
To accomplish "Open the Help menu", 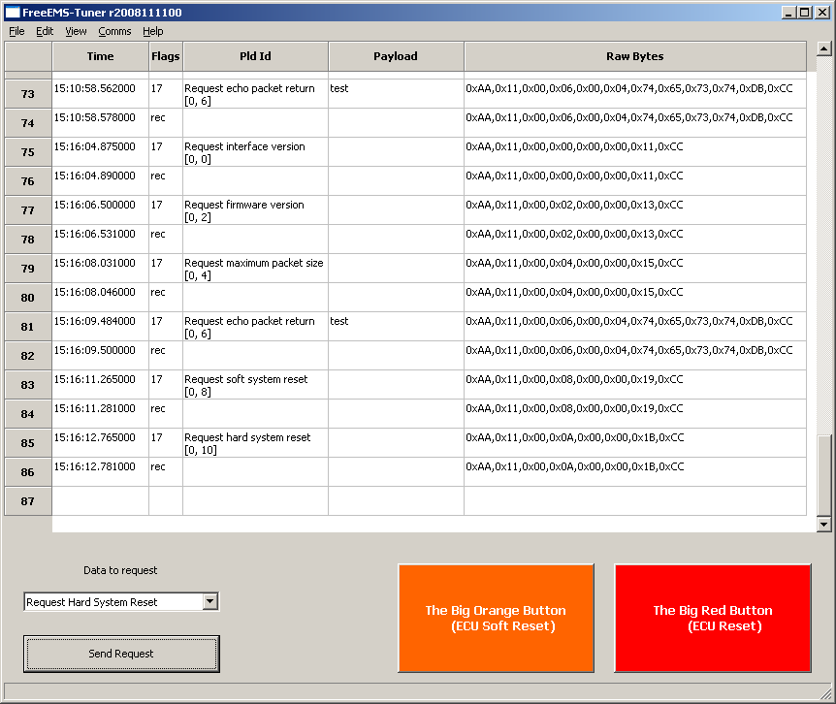I will pos(153,31).
